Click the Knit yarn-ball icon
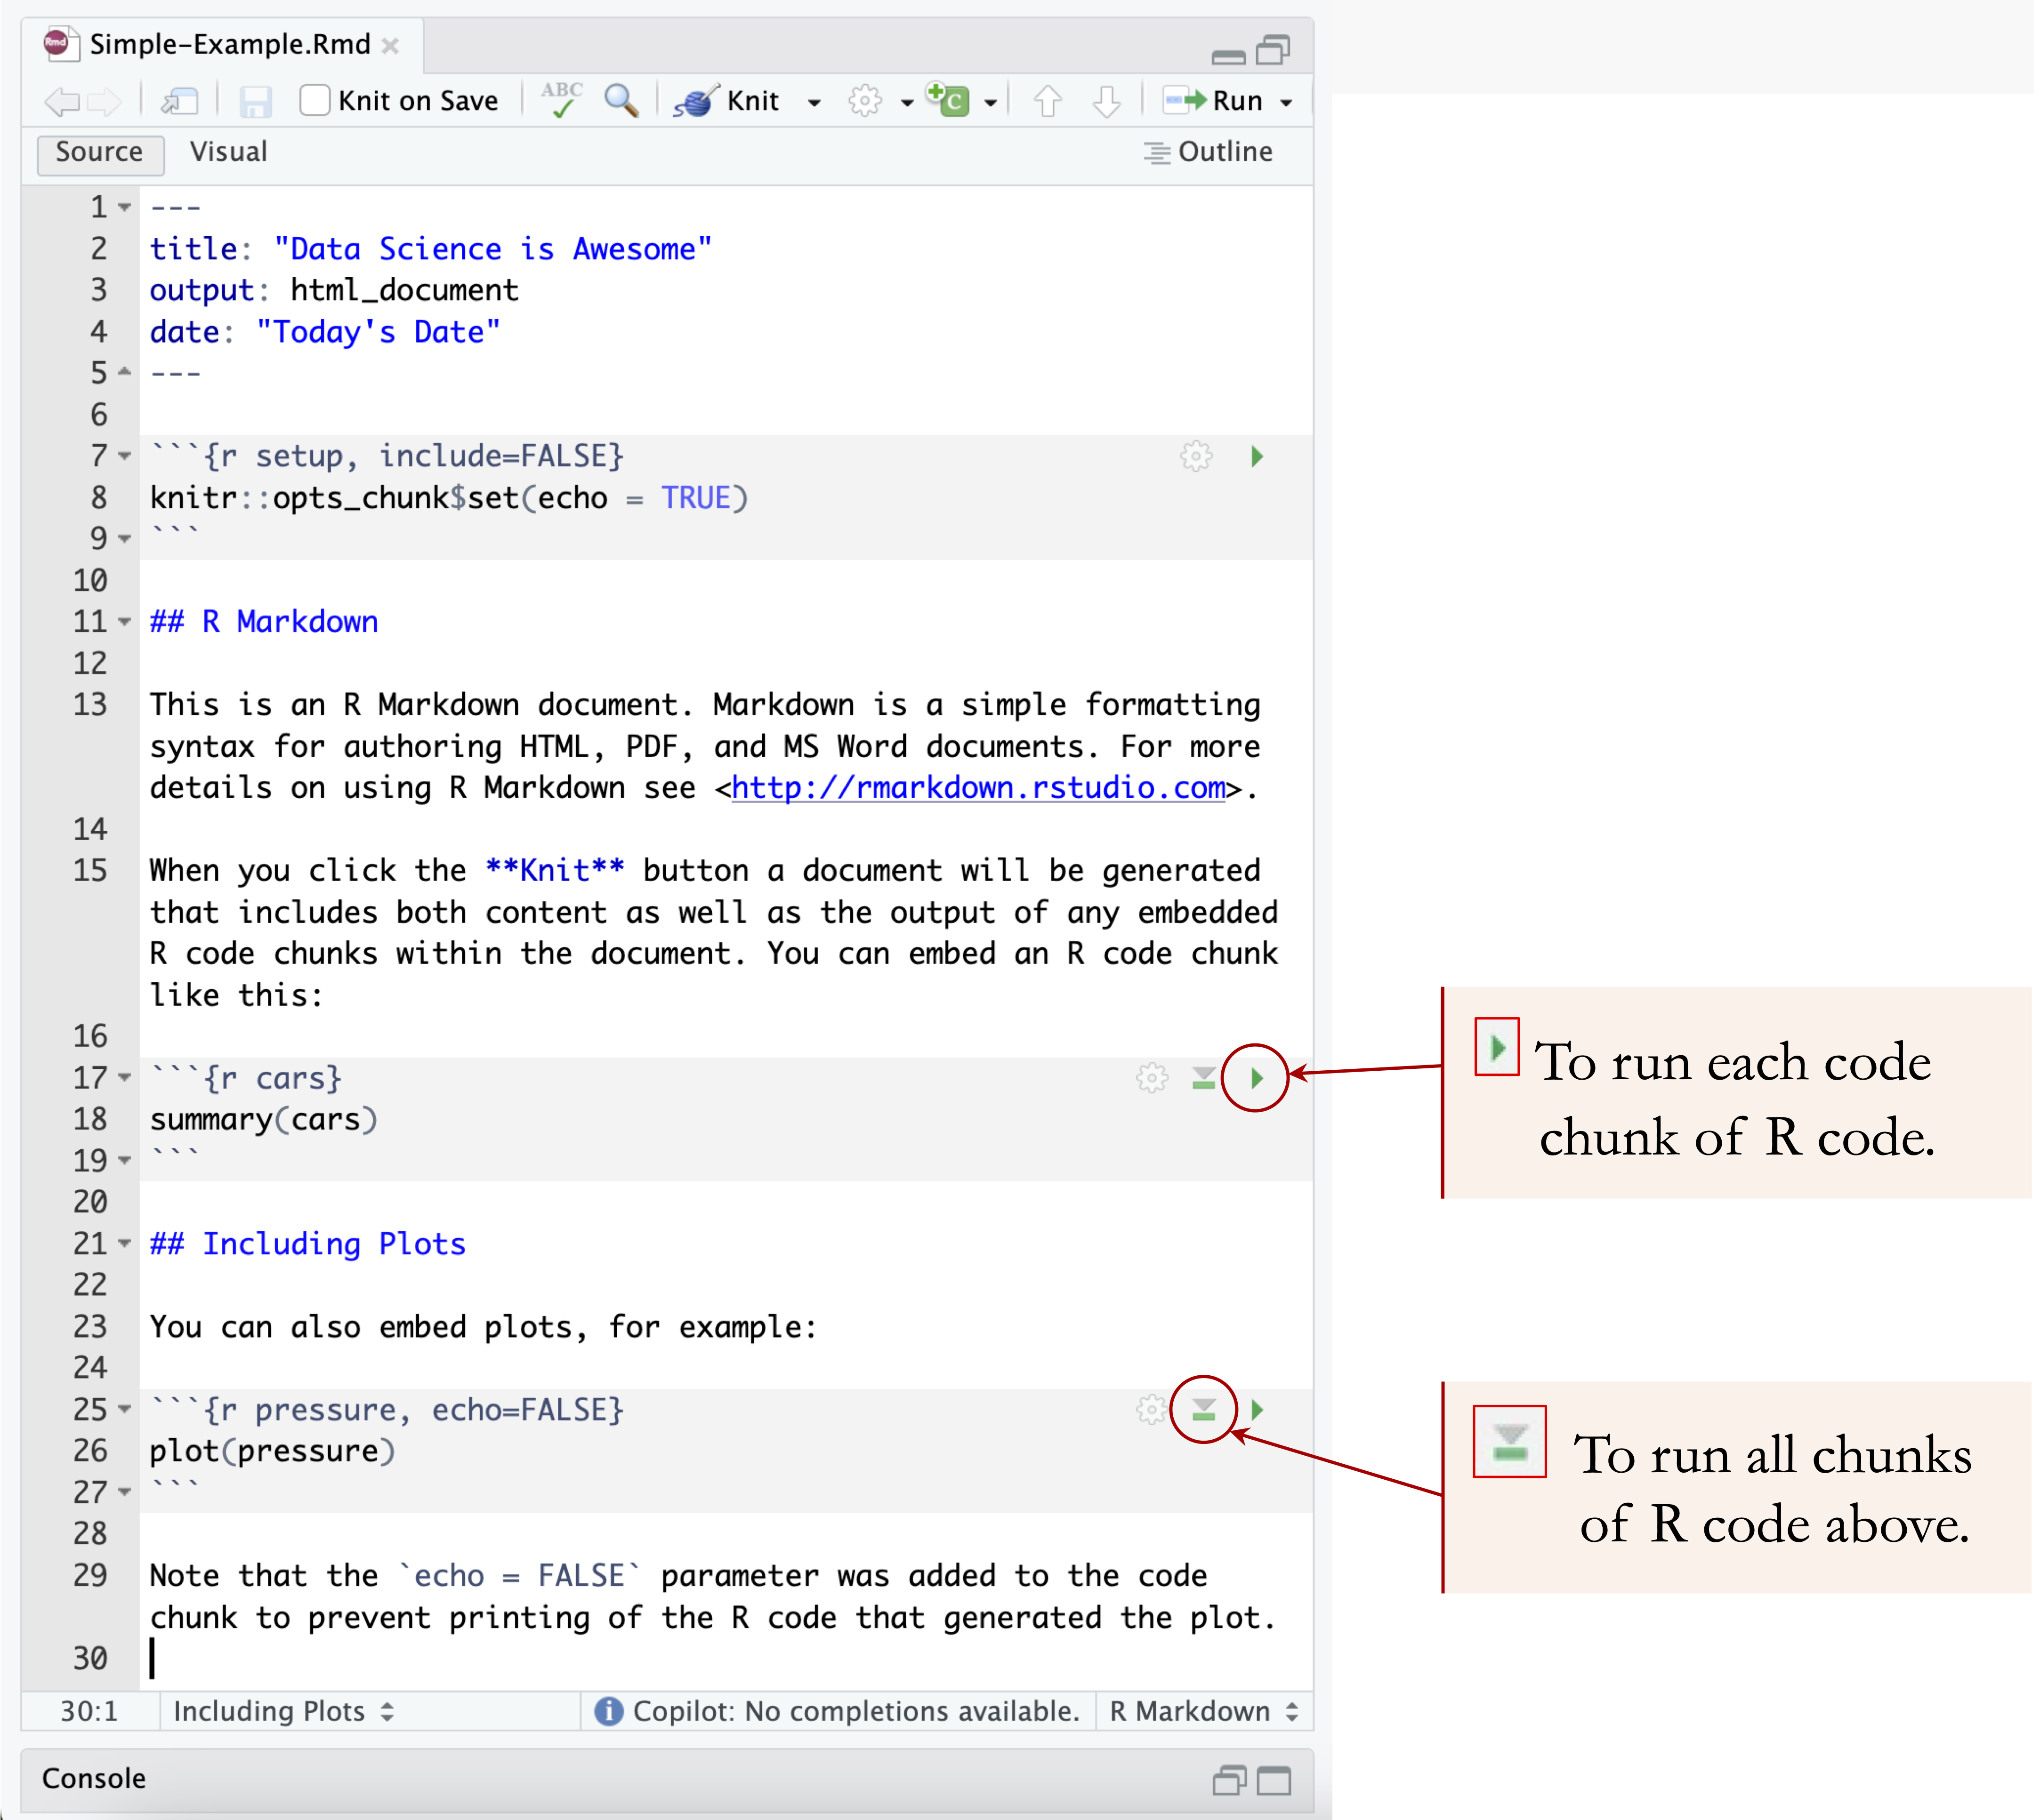This screenshot has width=2040, height=1820. (696, 101)
